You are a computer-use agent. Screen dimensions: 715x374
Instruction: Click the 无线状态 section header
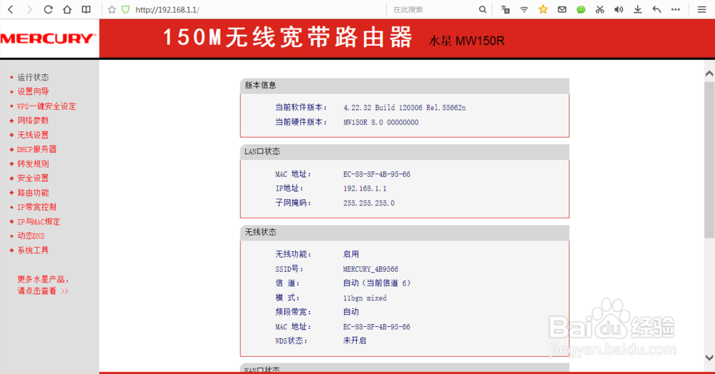coord(405,233)
